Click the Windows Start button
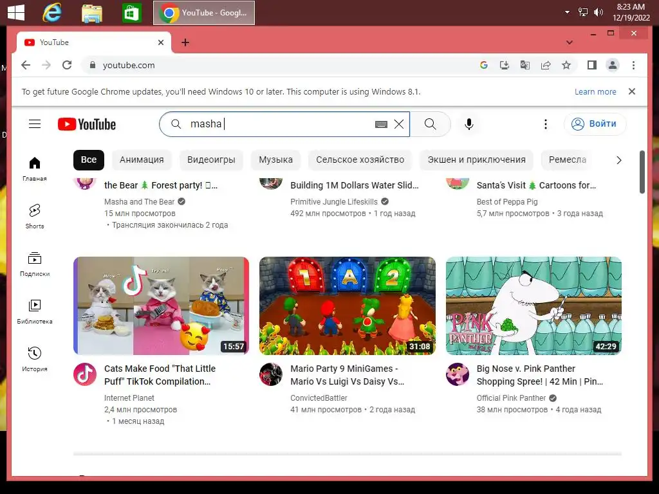The image size is (659, 494). coord(16,13)
